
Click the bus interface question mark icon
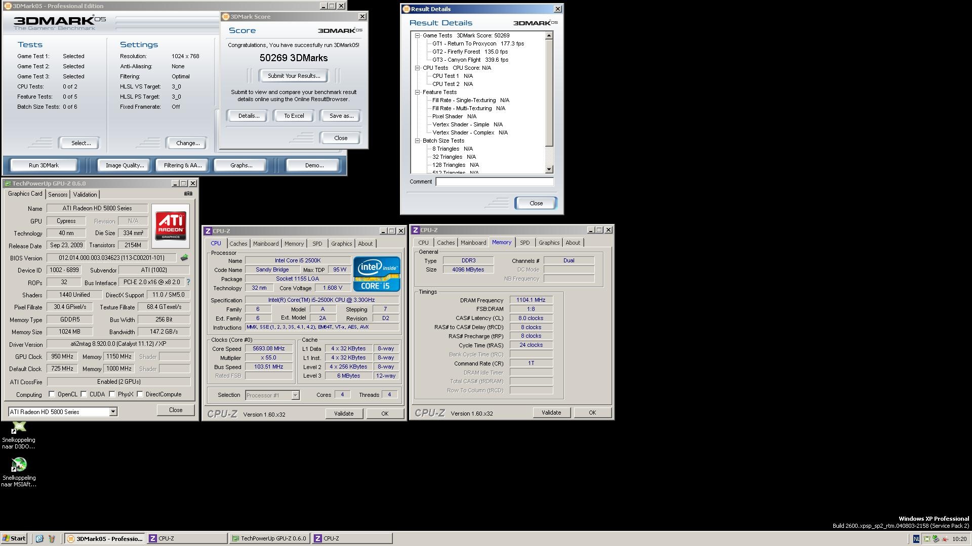pos(188,282)
